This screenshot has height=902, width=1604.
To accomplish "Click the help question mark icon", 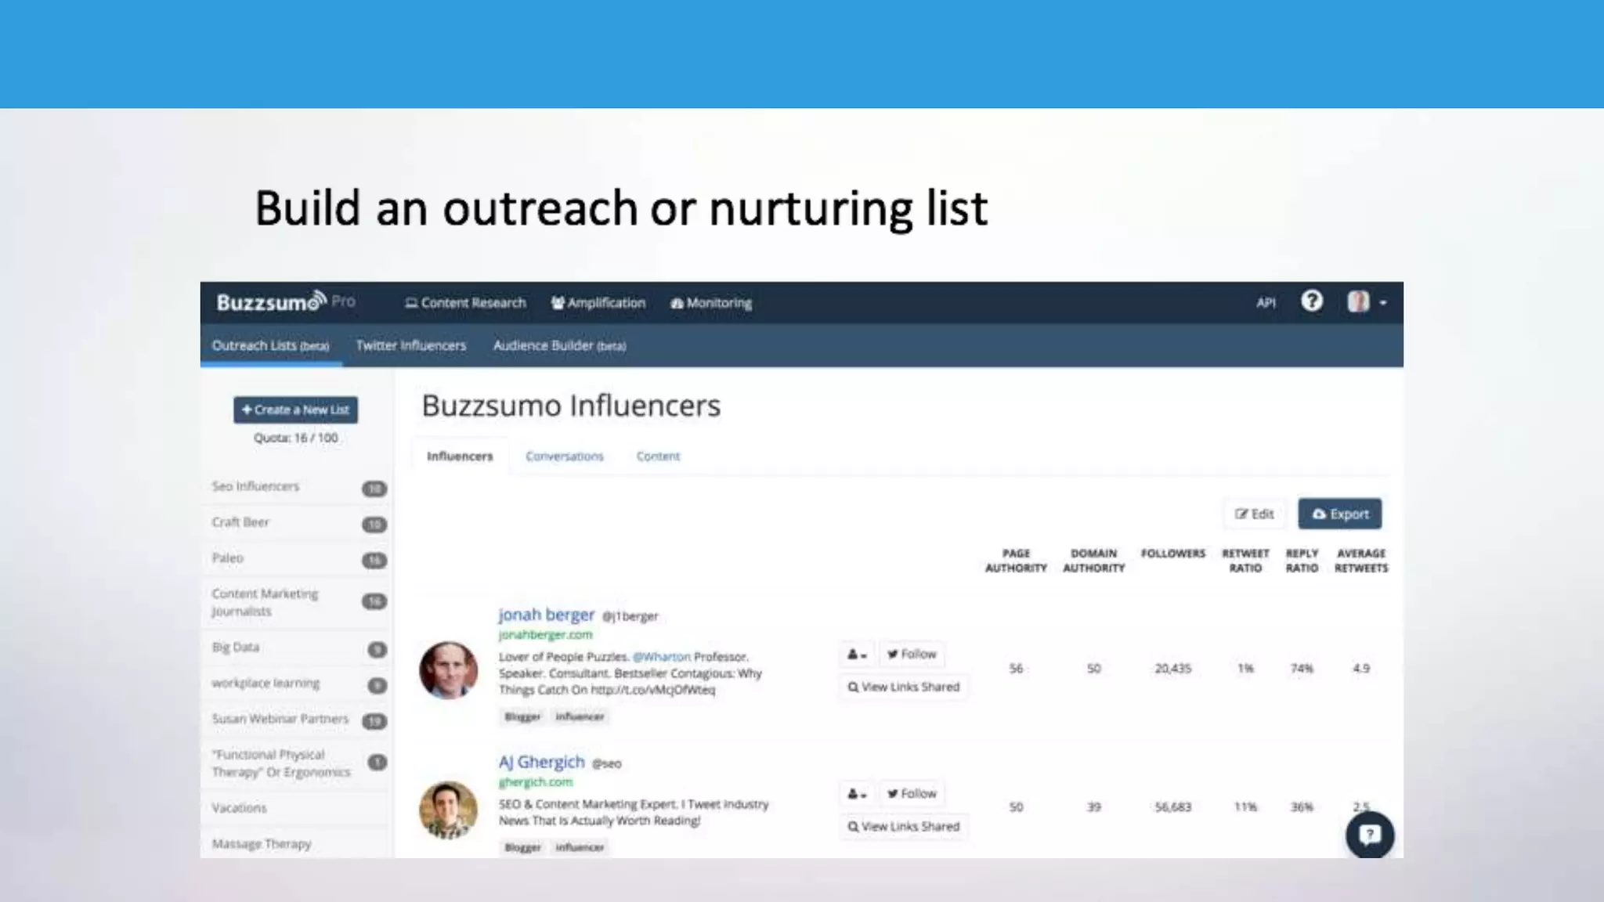I will [1312, 301].
